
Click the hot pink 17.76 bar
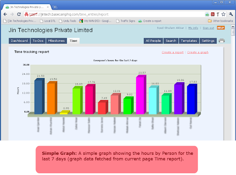pyautogui.click(x=90, y=99)
